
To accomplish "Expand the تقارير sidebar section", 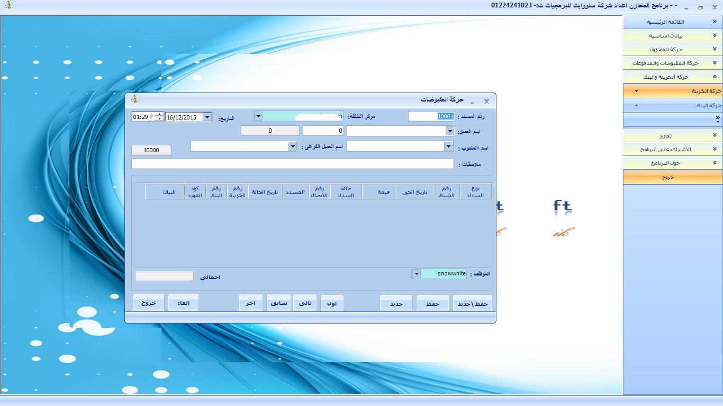I will (x=673, y=135).
